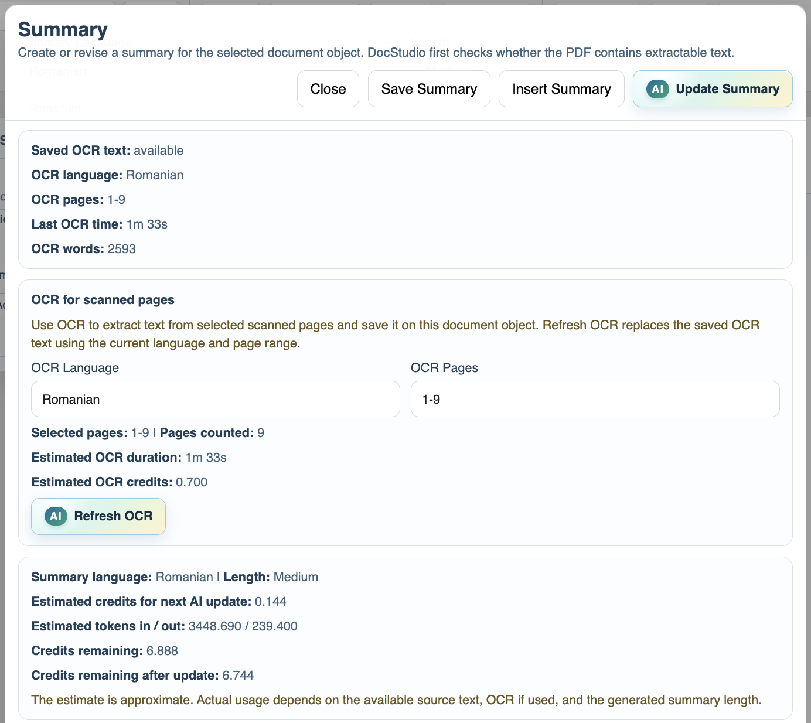This screenshot has width=811, height=723.
Task: Select the 'Saved OCR text: available' line
Action: pyautogui.click(x=107, y=151)
